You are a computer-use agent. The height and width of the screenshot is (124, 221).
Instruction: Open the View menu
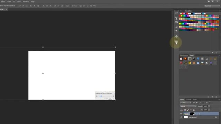19,2
